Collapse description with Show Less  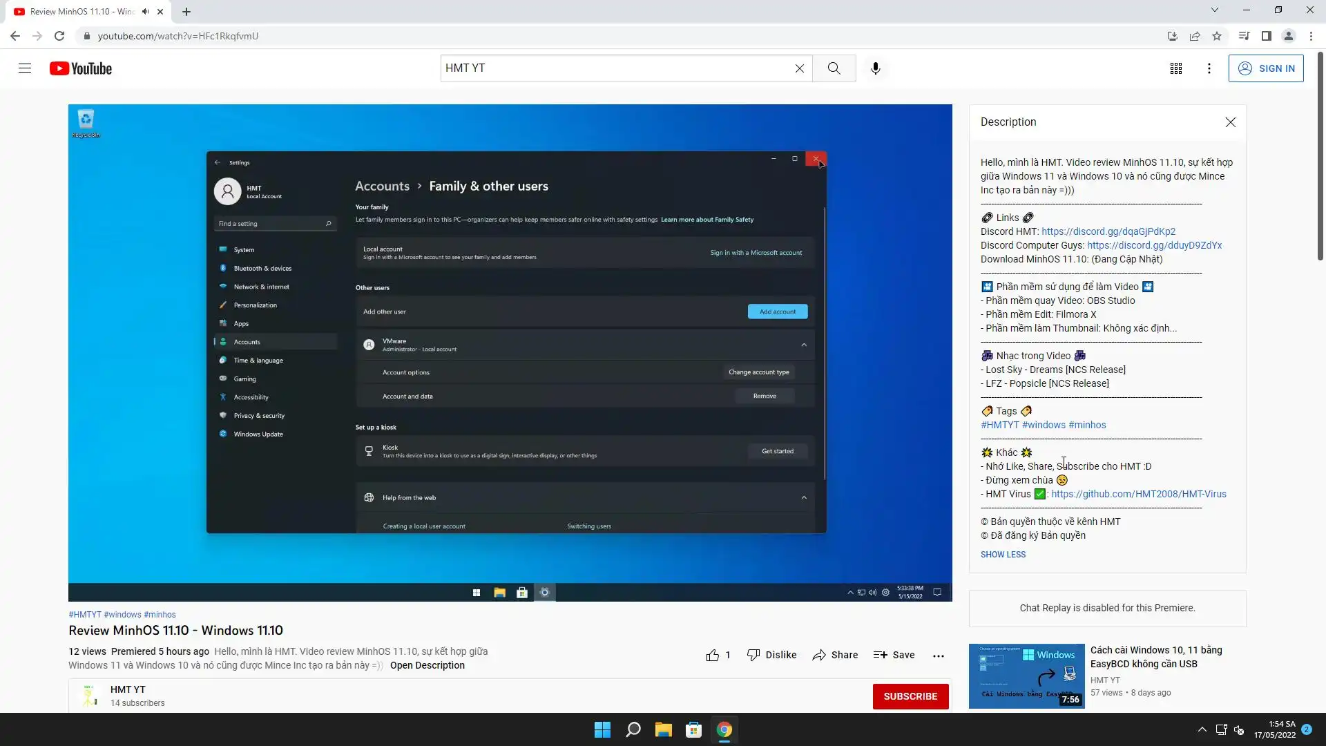pos(1003,555)
